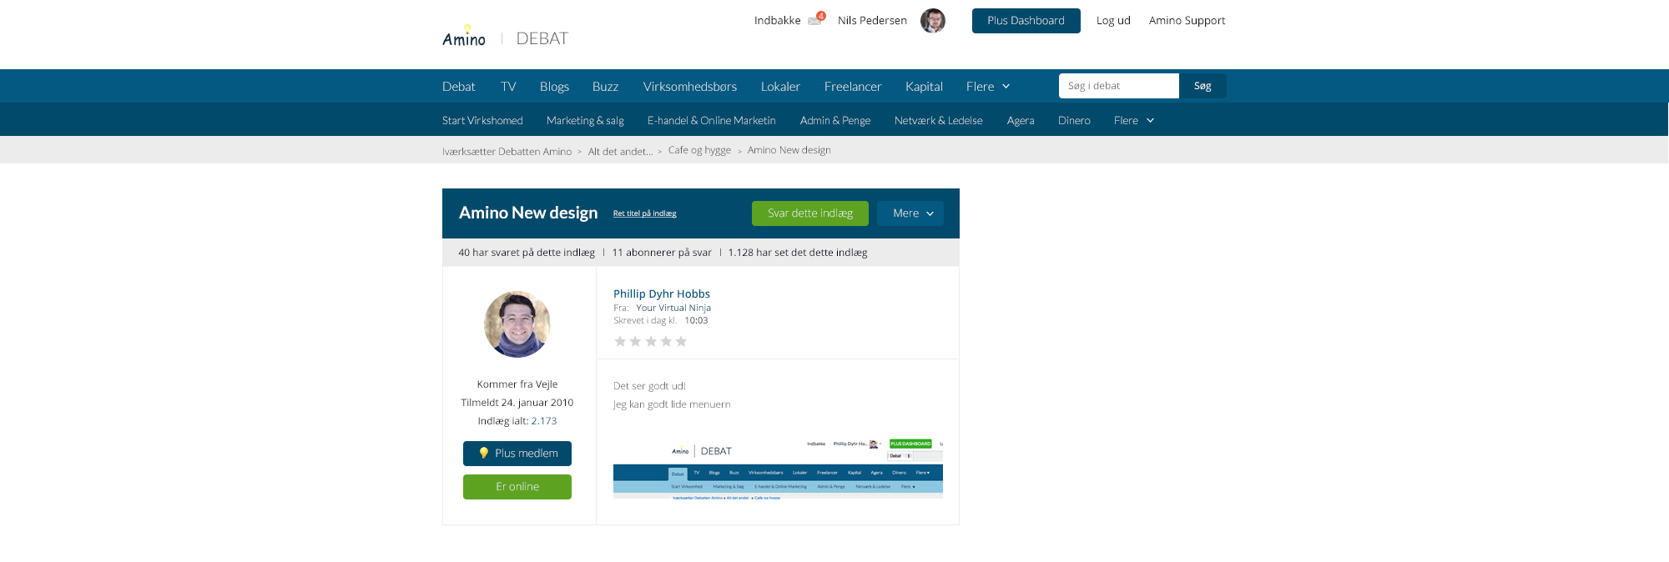
Task: Click Svar dette indlæg button
Action: (810, 213)
